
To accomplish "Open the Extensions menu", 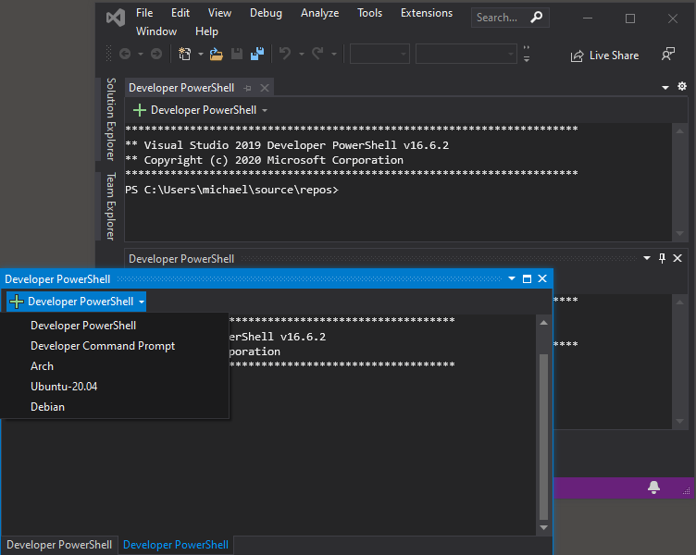I will pyautogui.click(x=427, y=13).
